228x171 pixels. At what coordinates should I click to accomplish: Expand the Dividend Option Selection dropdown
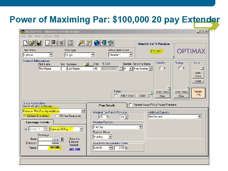click(83, 111)
